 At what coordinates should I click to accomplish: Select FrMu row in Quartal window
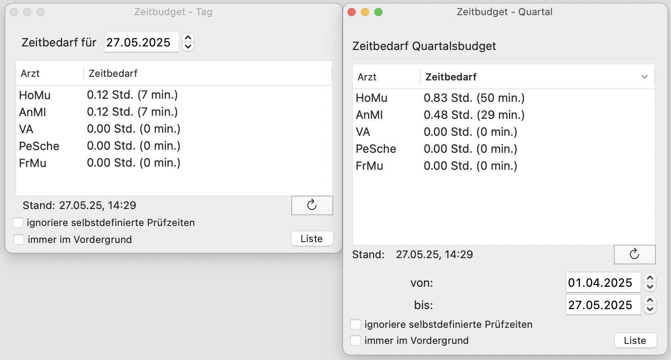coord(504,166)
